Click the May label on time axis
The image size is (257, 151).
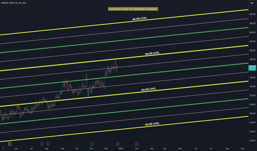pyautogui.click(x=180, y=149)
